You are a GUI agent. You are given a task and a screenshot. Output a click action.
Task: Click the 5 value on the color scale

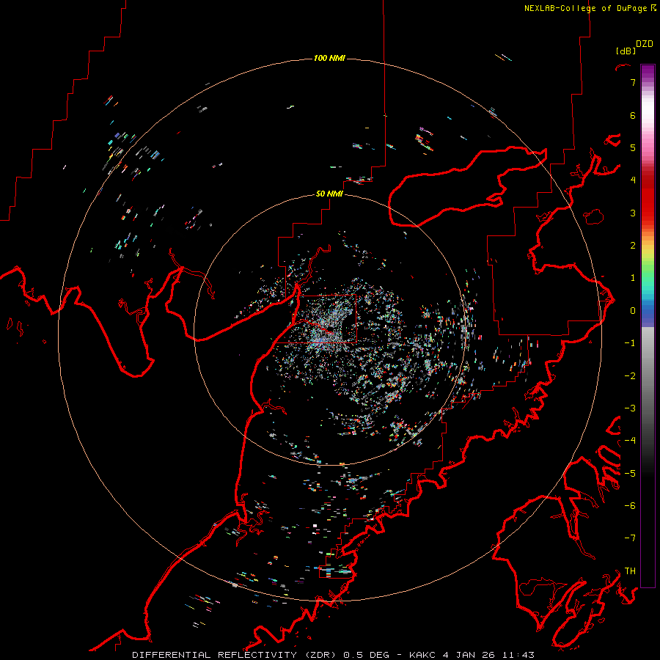tap(633, 147)
